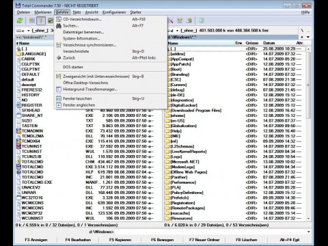Select Suchen... with the binoculars icon
Screen dimensions: 328x246
click(x=111, y=26)
